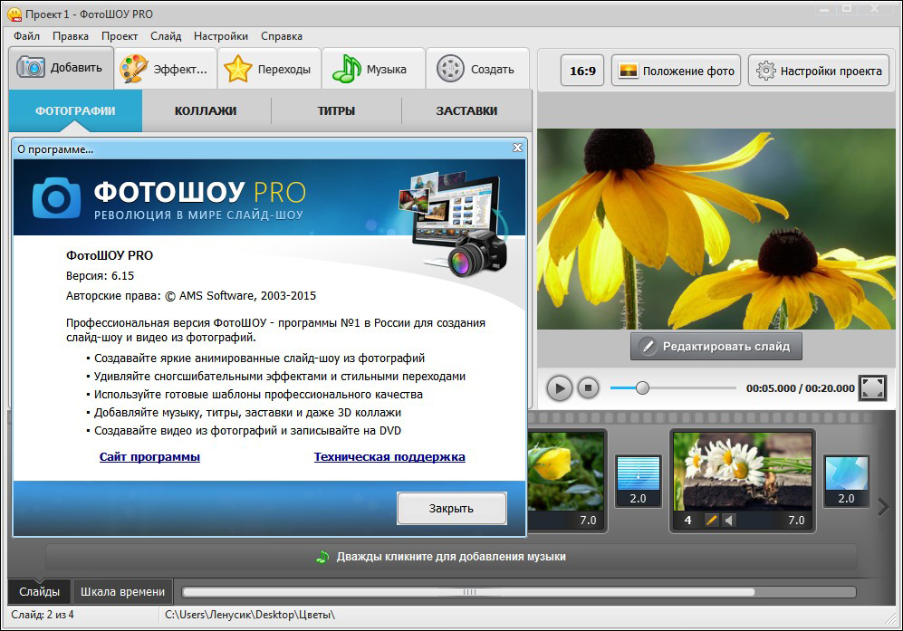Click the 7.0 duration of slide 4
903x631 pixels.
[x=796, y=520]
